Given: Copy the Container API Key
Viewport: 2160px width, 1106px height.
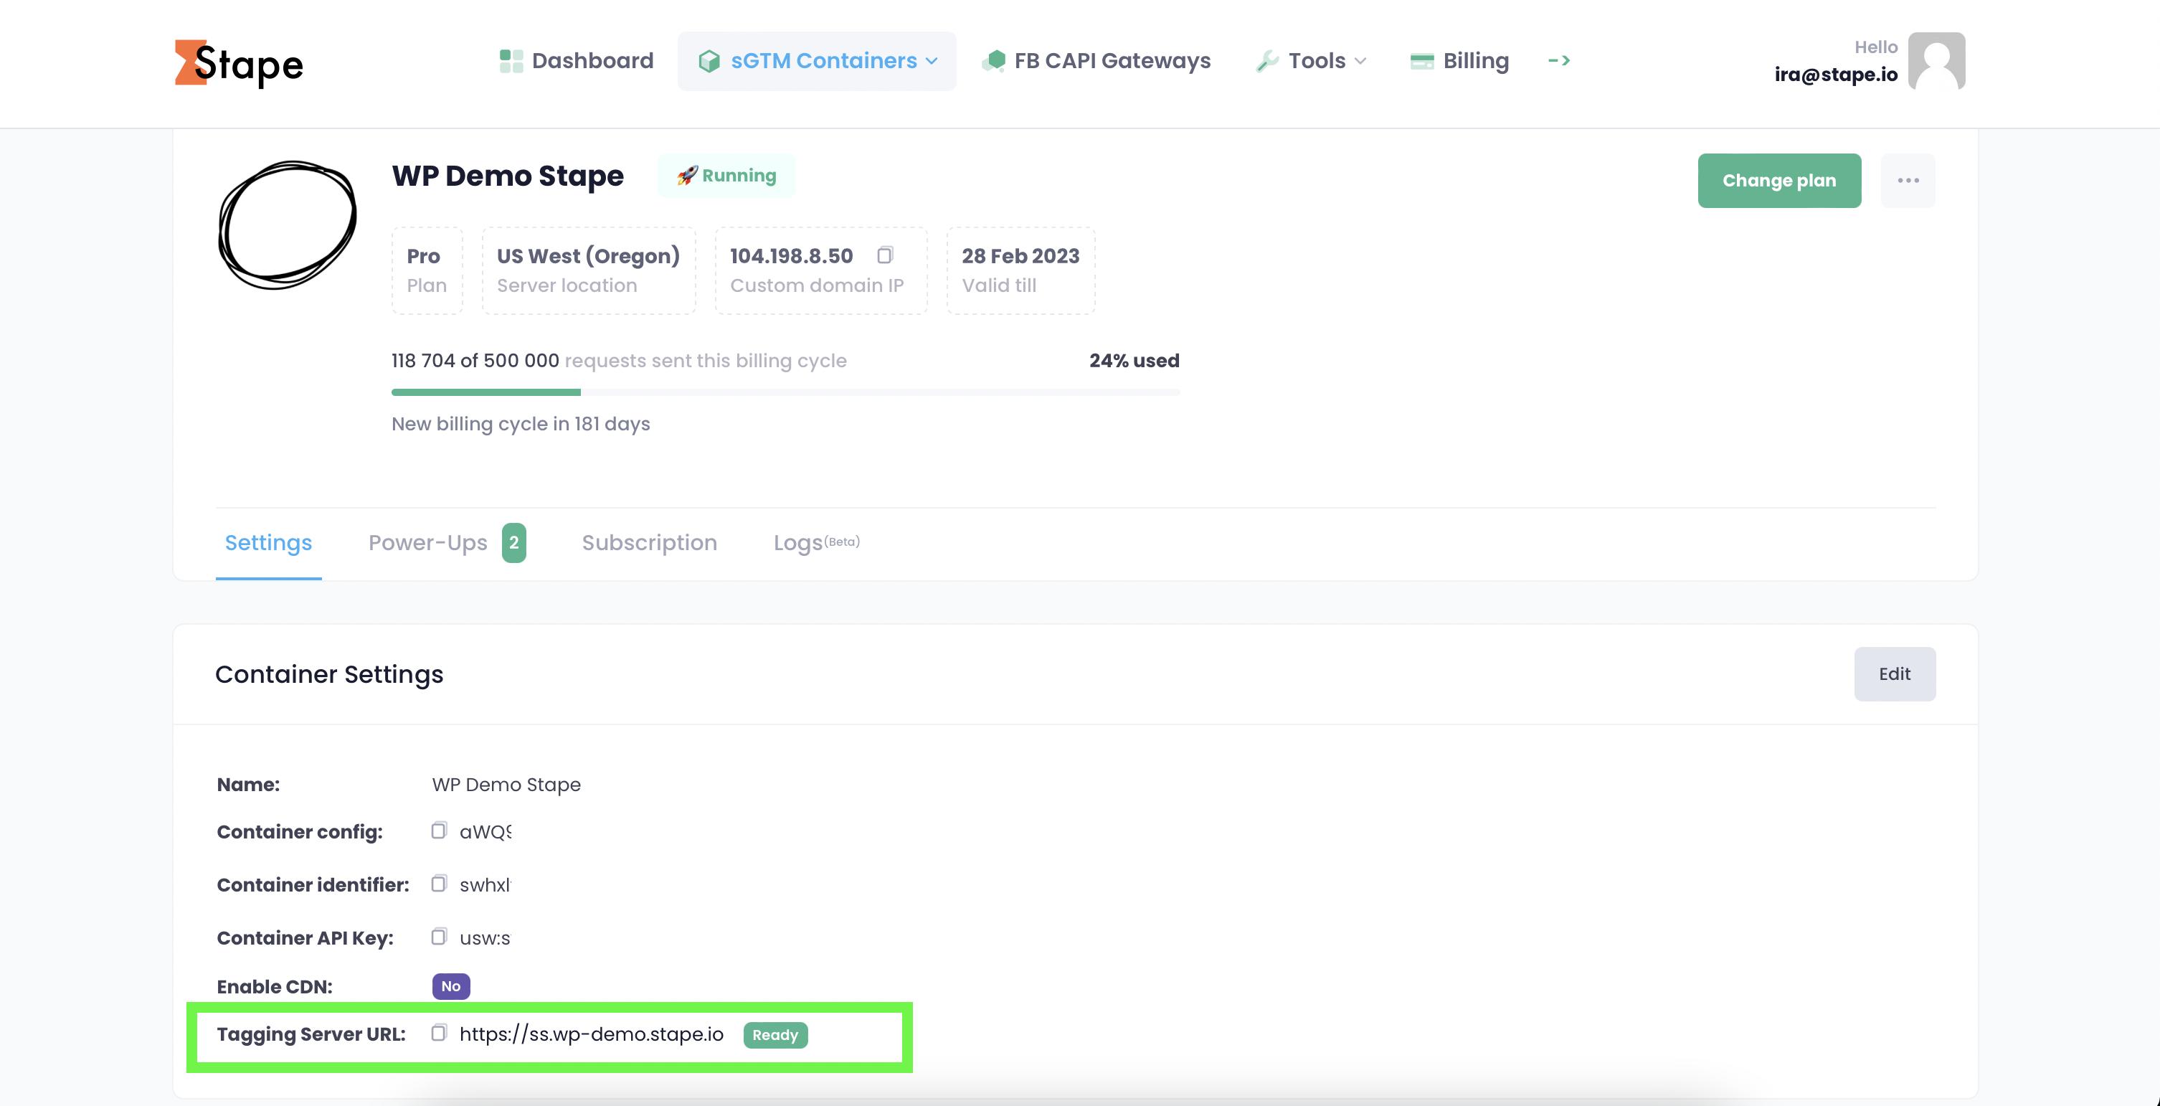Looking at the screenshot, I should [x=439, y=936].
